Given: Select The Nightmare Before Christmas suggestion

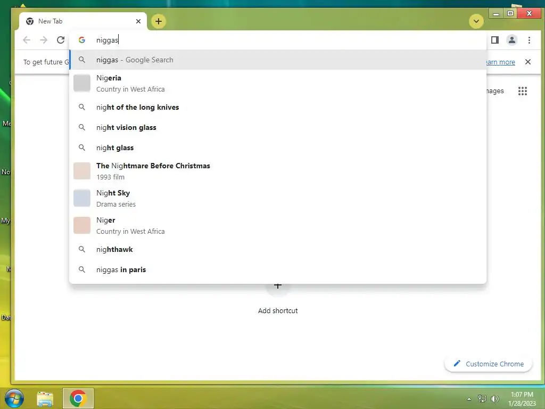Looking at the screenshot, I should pos(278,171).
